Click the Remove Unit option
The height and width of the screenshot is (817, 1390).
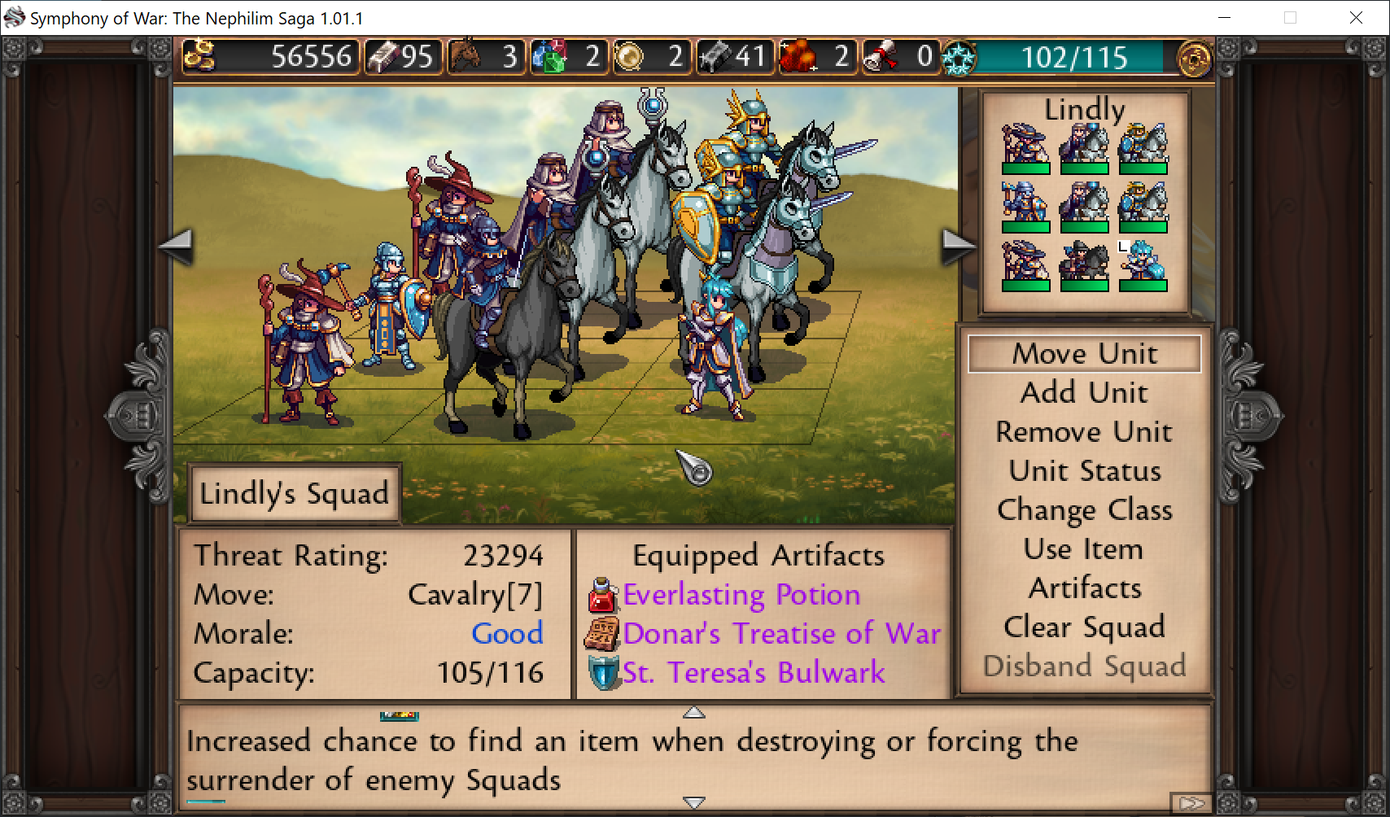[x=1085, y=432]
